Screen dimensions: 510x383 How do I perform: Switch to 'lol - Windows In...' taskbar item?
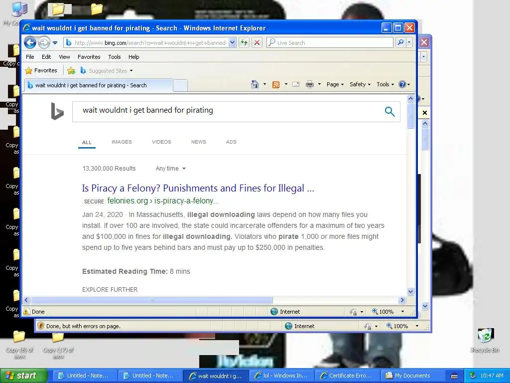pyautogui.click(x=281, y=376)
